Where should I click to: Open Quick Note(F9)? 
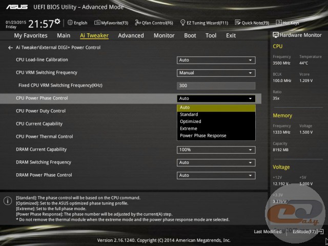252,23
